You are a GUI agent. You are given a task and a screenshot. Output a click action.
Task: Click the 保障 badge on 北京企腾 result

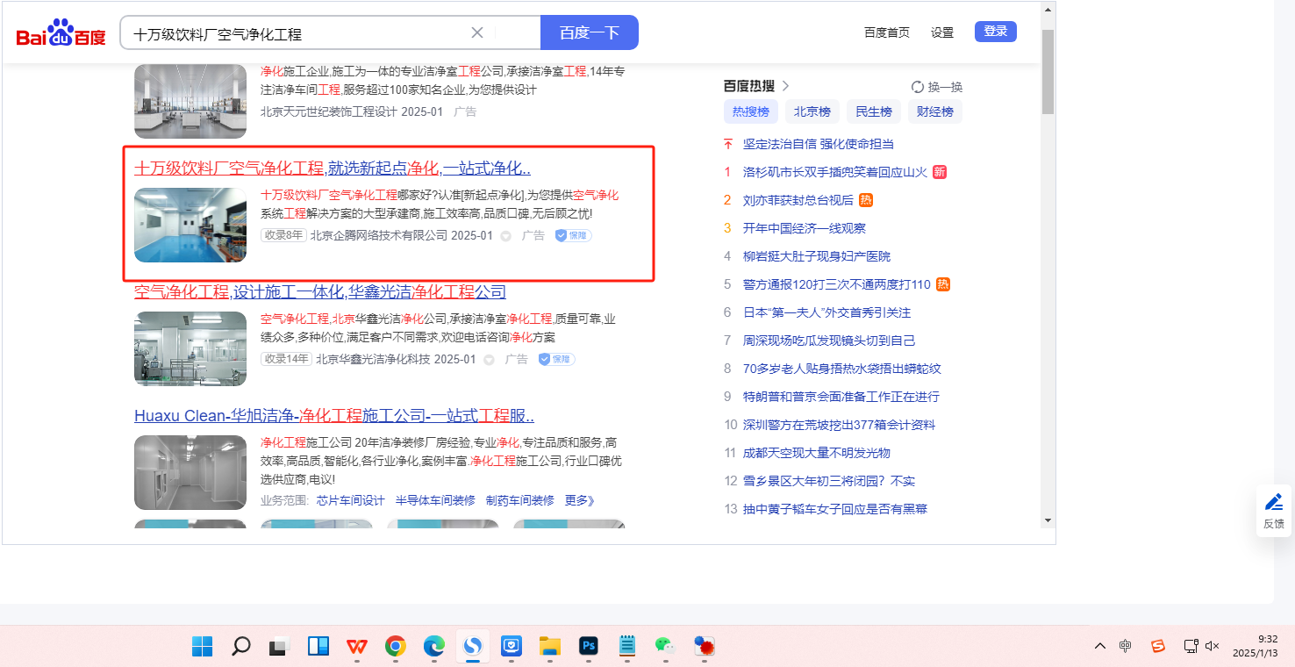tap(574, 235)
